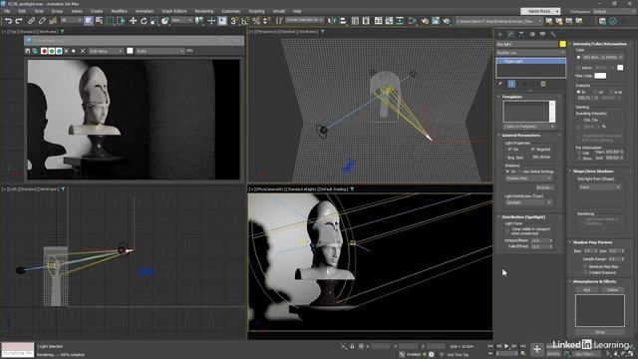Screen dimensions: 638x359
Task: Click Delete button under Atmospheres & Effects
Action: point(612,290)
